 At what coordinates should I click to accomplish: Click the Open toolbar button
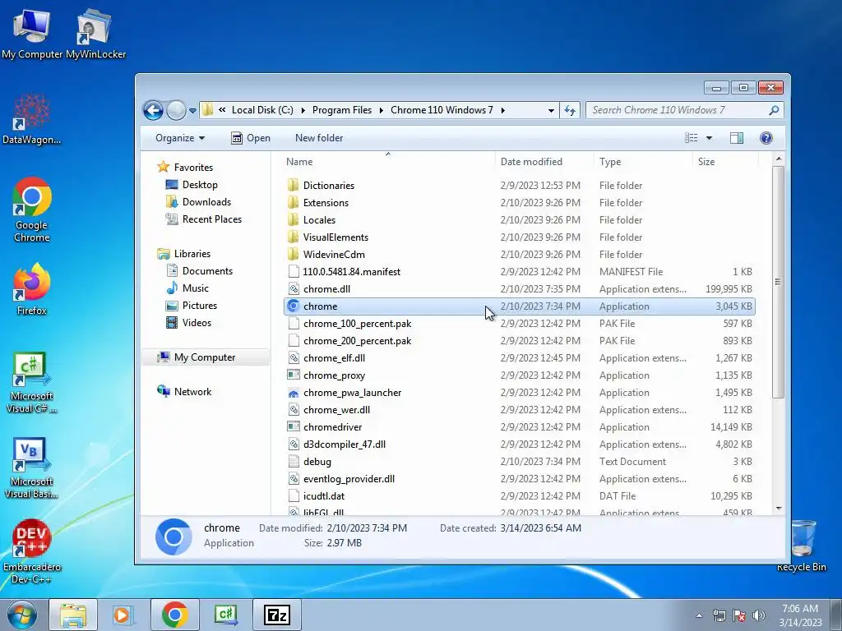(251, 138)
